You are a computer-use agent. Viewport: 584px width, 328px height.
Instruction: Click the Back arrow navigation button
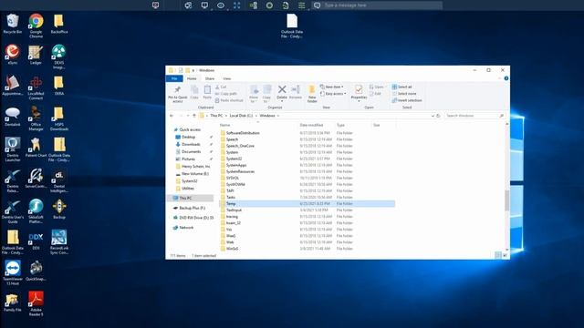pos(172,116)
